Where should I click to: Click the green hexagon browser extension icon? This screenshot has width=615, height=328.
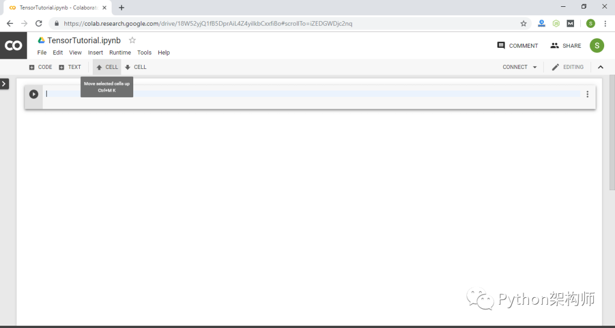coord(556,23)
